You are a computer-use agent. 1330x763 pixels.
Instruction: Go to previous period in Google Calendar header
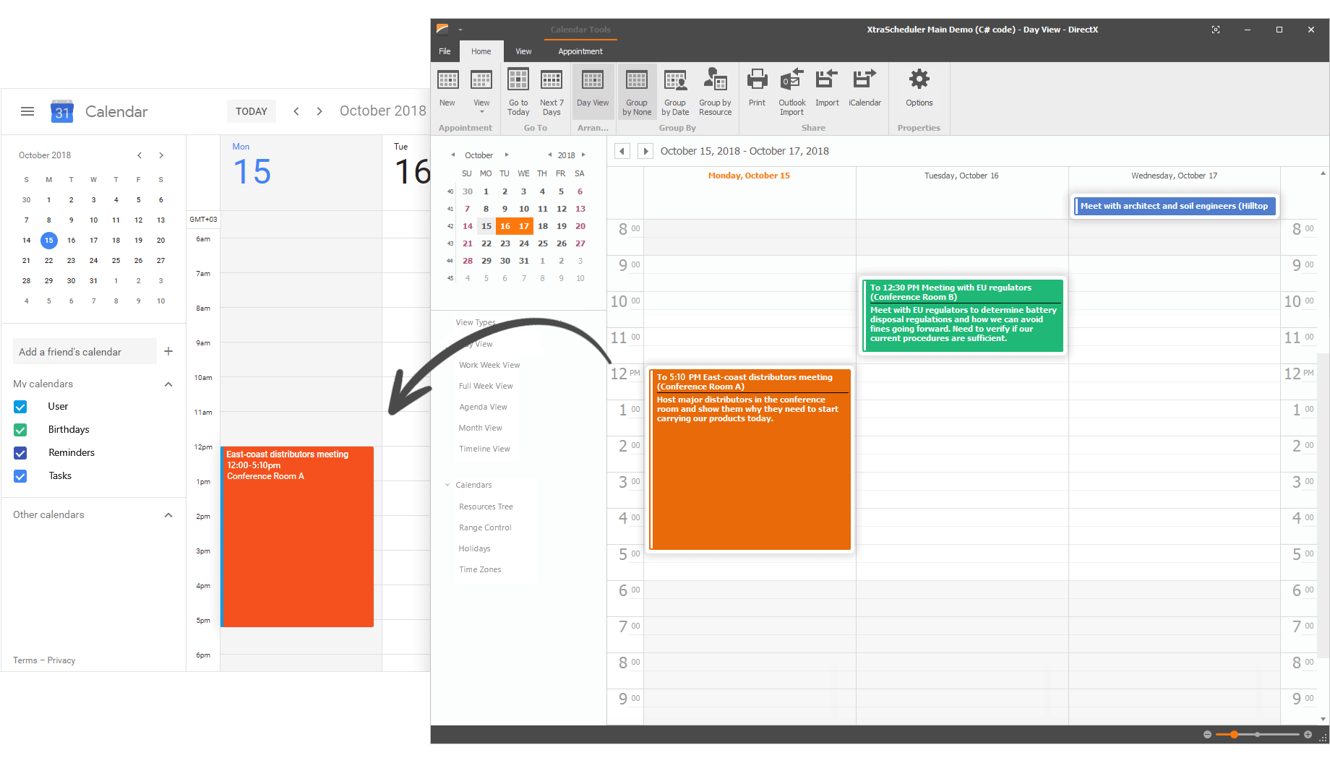coord(296,111)
